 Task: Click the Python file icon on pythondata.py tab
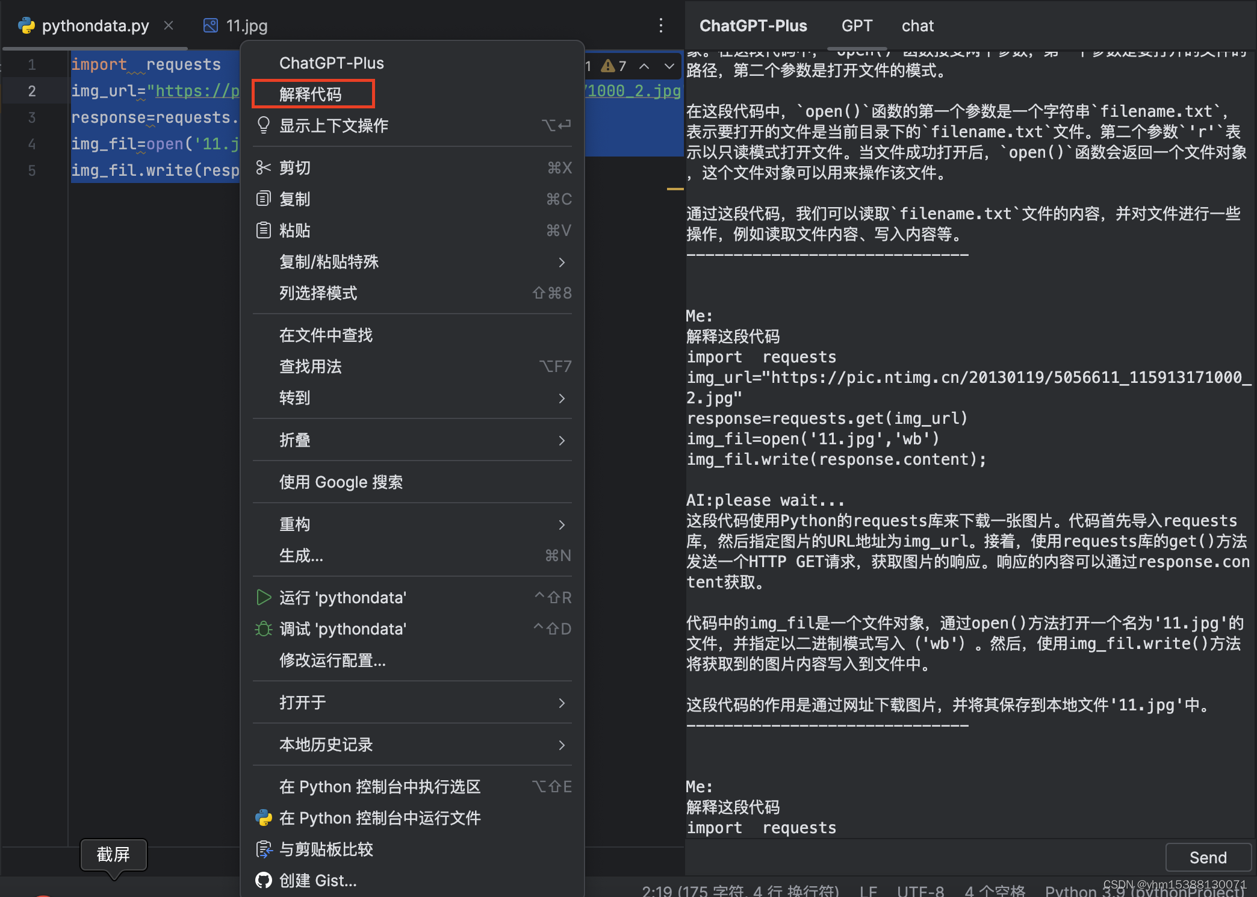pos(26,25)
